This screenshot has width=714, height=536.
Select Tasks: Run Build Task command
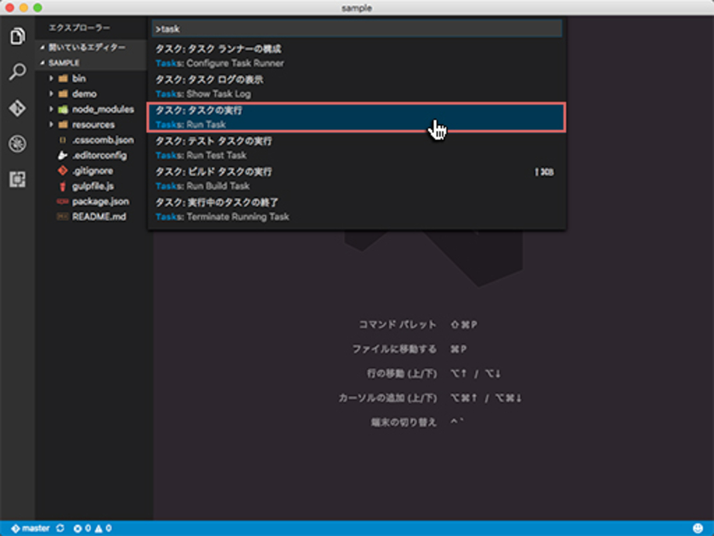click(x=355, y=179)
